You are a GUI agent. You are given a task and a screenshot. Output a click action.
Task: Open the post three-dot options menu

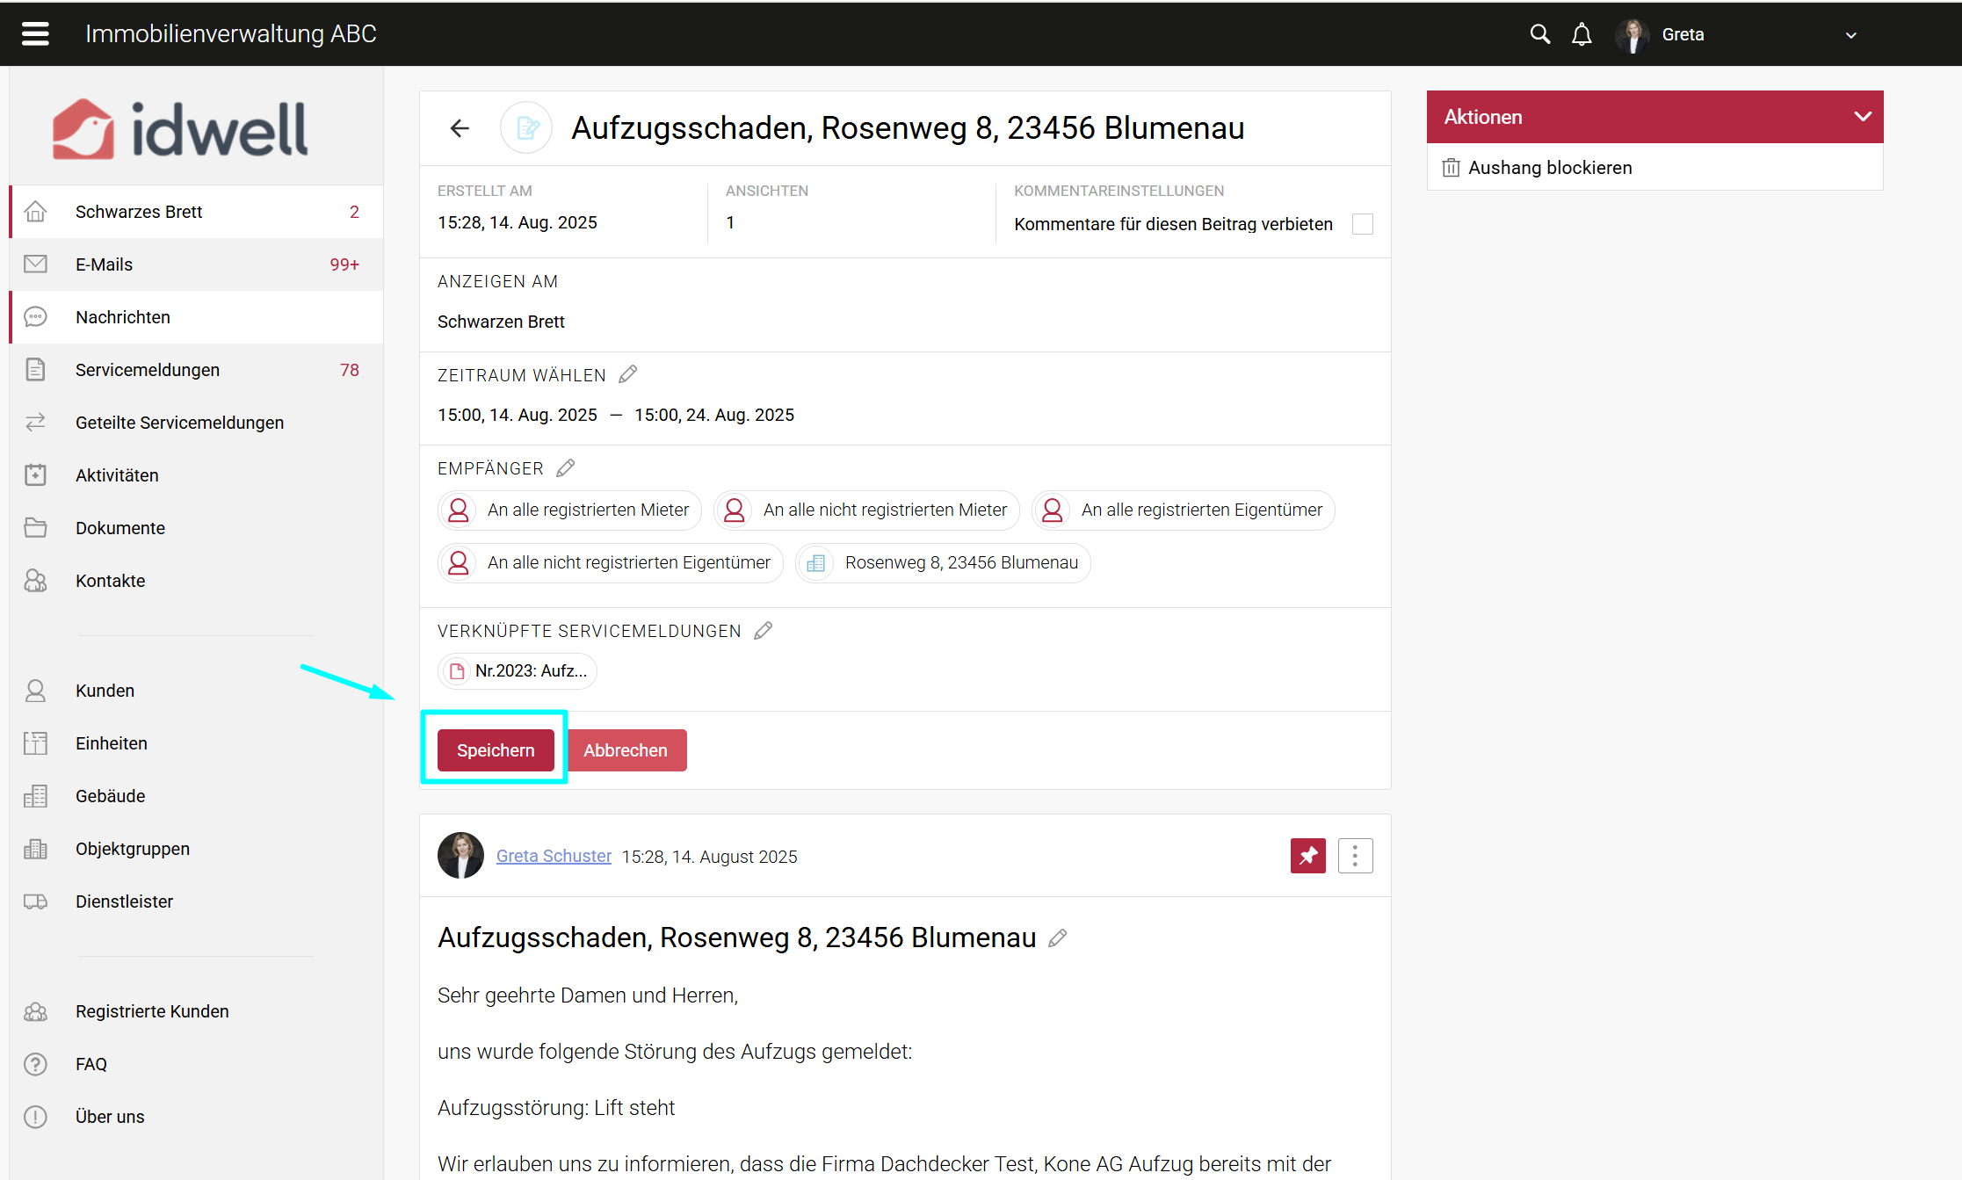pyautogui.click(x=1355, y=856)
